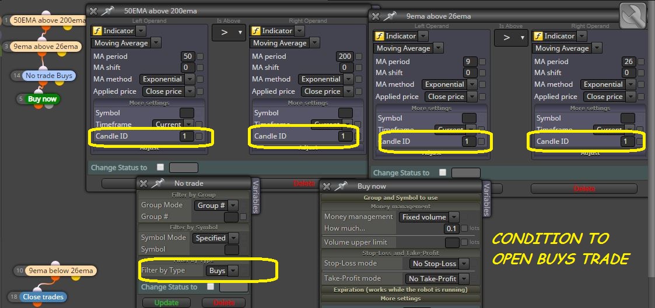Tick Applied price checkbox in 50EMA left operand
655x308 pixels.
point(201,91)
